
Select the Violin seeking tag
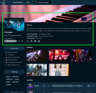pyautogui.click(x=8, y=82)
